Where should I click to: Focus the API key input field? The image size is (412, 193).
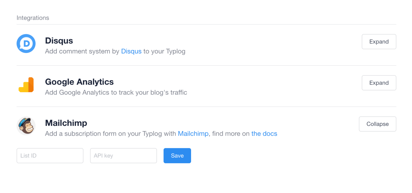pos(123,155)
